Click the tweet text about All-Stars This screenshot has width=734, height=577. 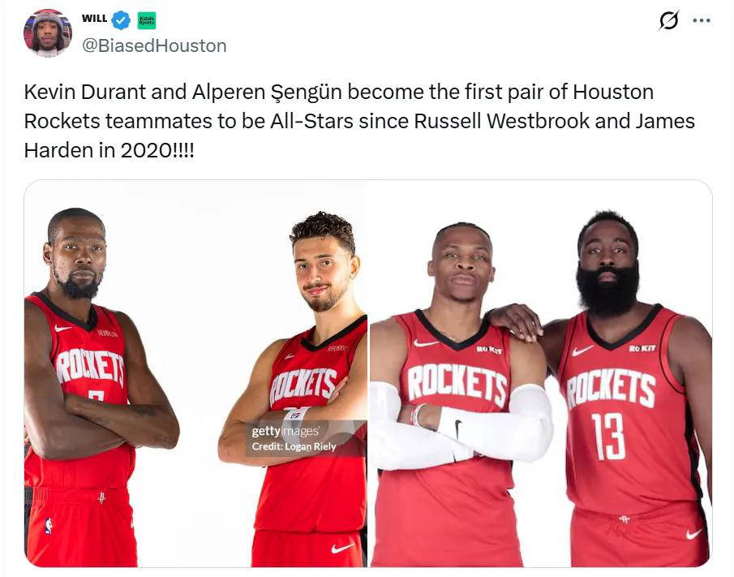coord(359,121)
